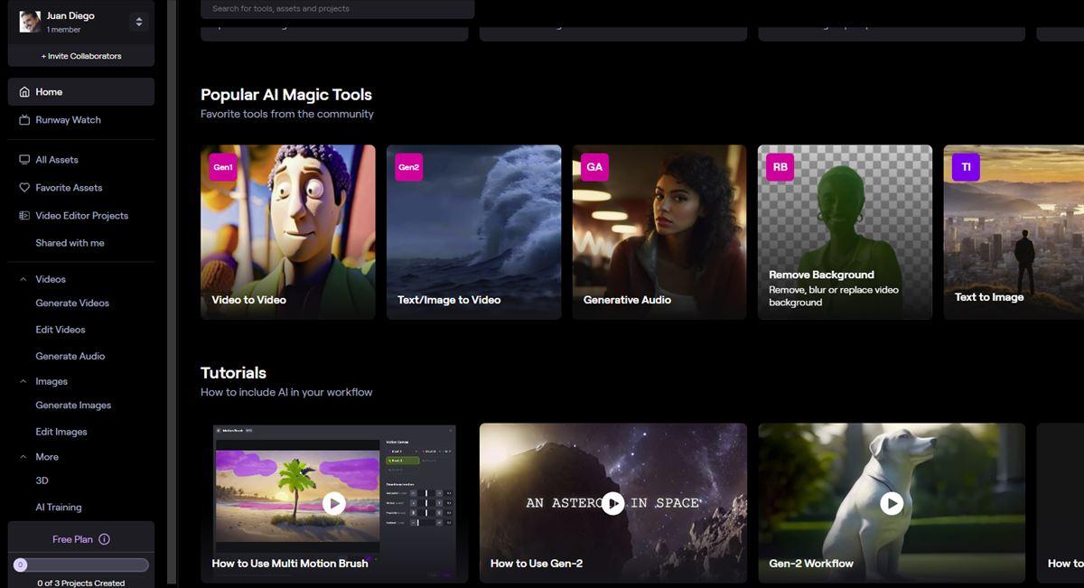Open Generate Images
The height and width of the screenshot is (588, 1084).
click(73, 406)
